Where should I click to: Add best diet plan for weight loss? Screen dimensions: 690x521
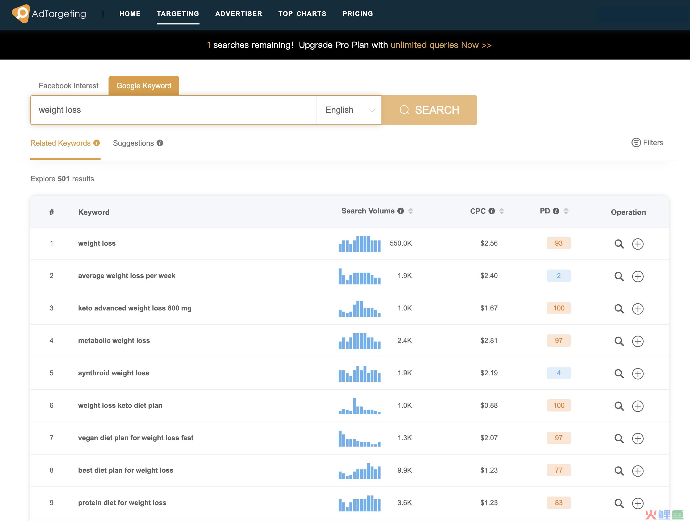(638, 471)
